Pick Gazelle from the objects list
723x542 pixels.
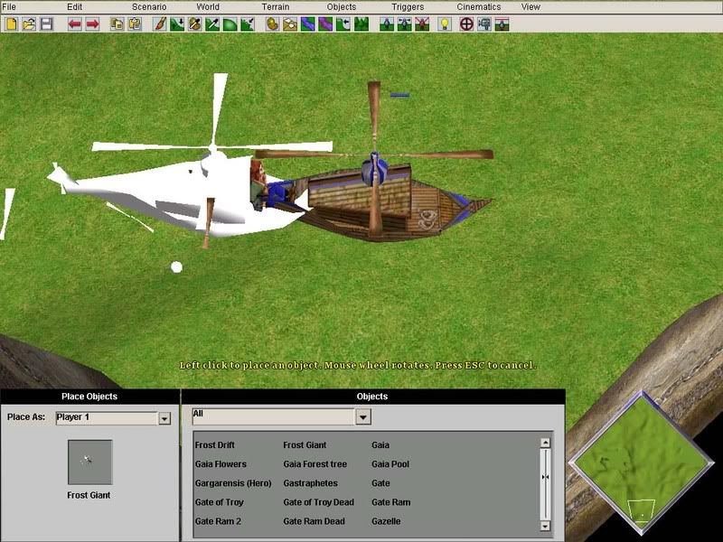pos(386,521)
